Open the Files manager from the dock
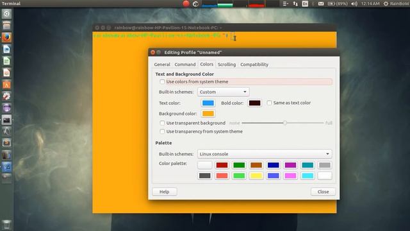This screenshot has height=231, width=410. 6,26
